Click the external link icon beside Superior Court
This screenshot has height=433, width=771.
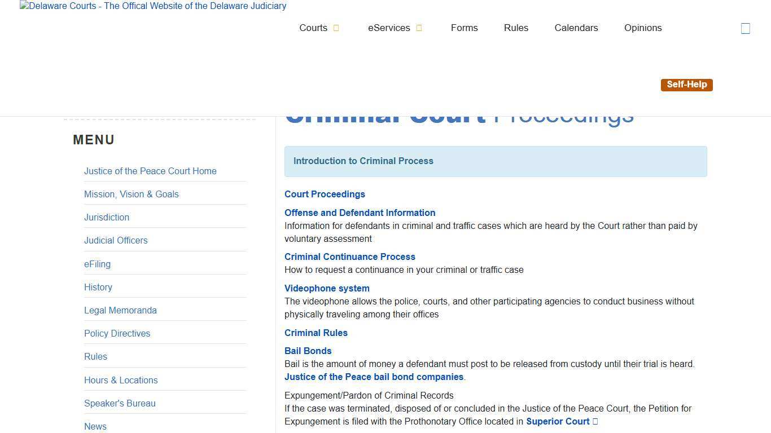pyautogui.click(x=595, y=421)
